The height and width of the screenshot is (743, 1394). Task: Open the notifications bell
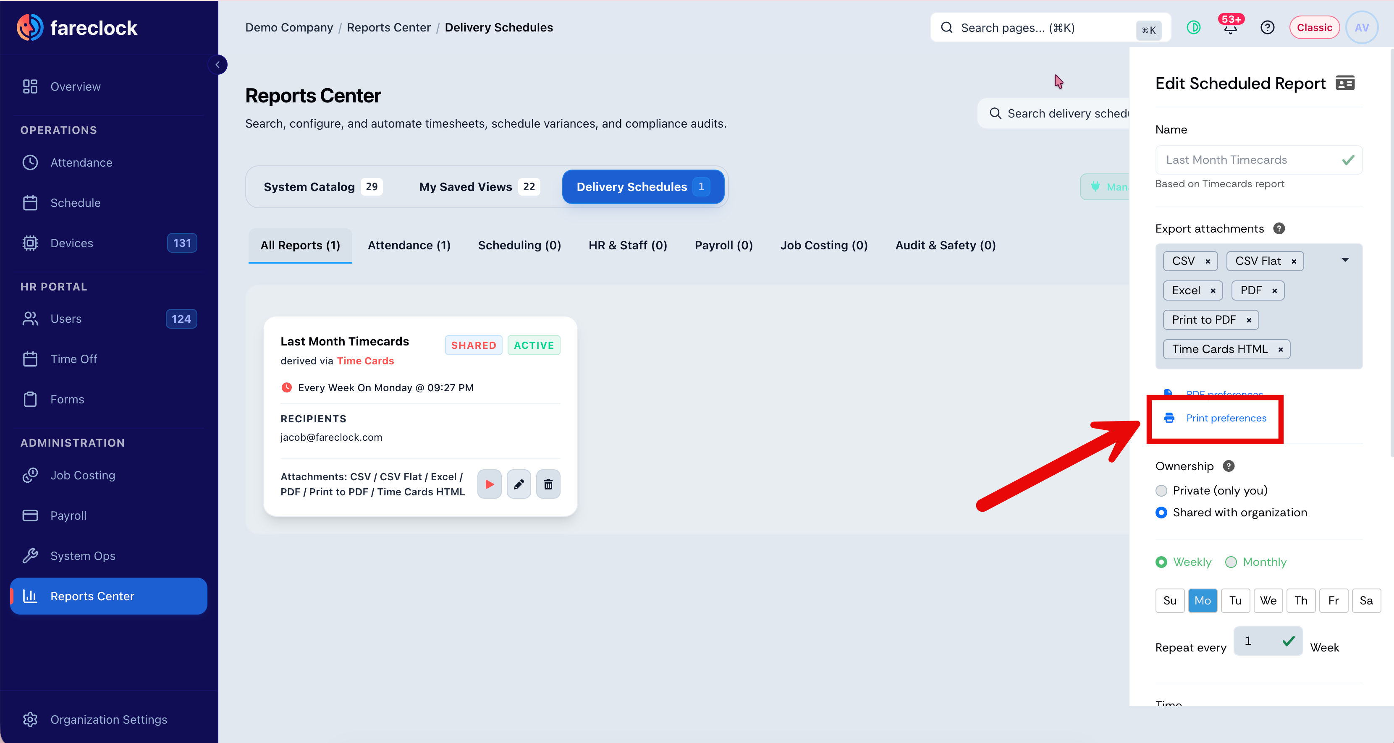point(1230,28)
